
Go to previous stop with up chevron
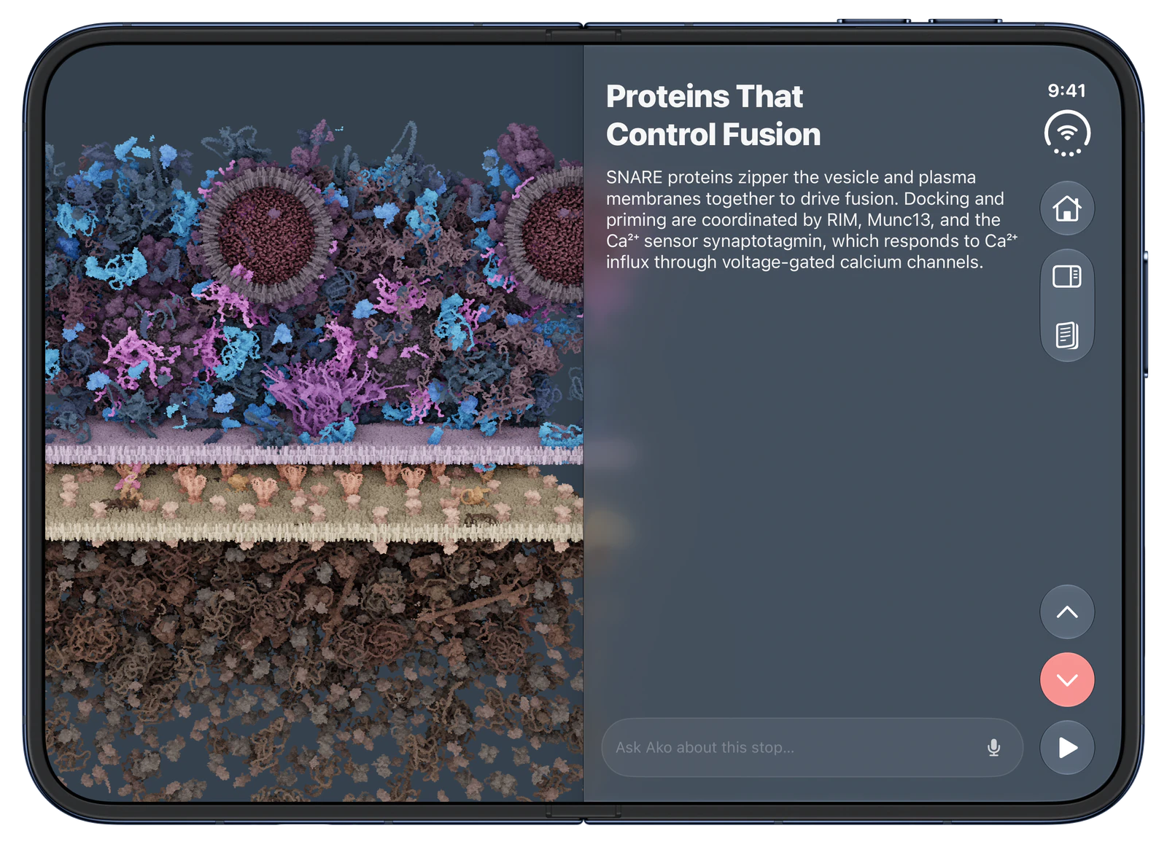pos(1066,612)
